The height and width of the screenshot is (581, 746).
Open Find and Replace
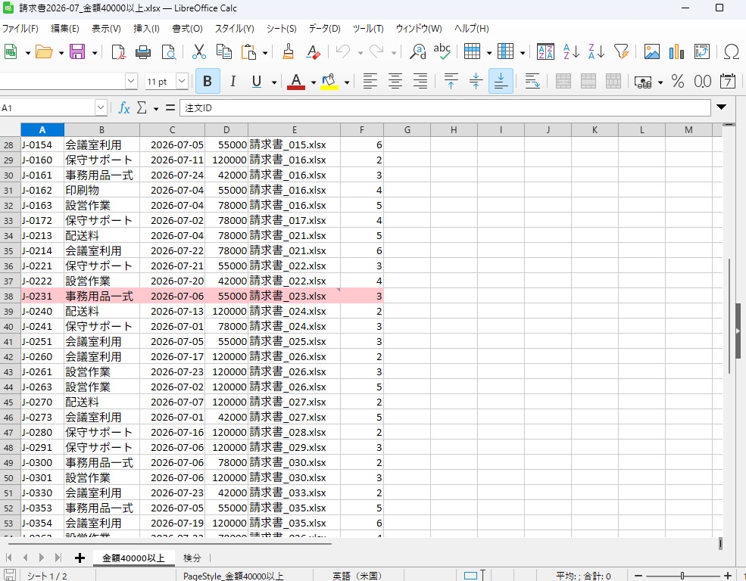click(x=418, y=51)
